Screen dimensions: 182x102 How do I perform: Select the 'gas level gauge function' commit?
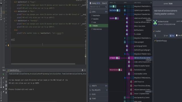pos(140,46)
